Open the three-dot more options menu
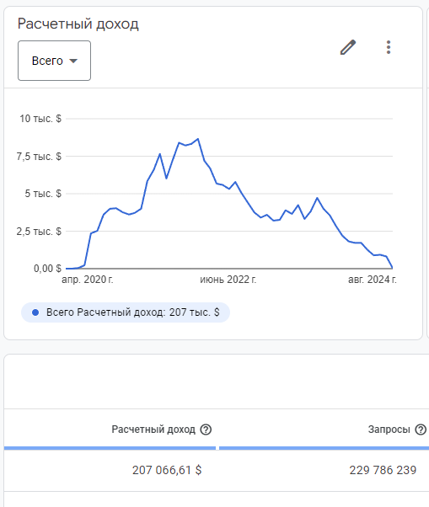Viewport: 429px width, 507px height. (389, 47)
